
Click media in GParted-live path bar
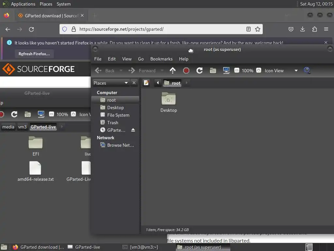click(x=8, y=127)
